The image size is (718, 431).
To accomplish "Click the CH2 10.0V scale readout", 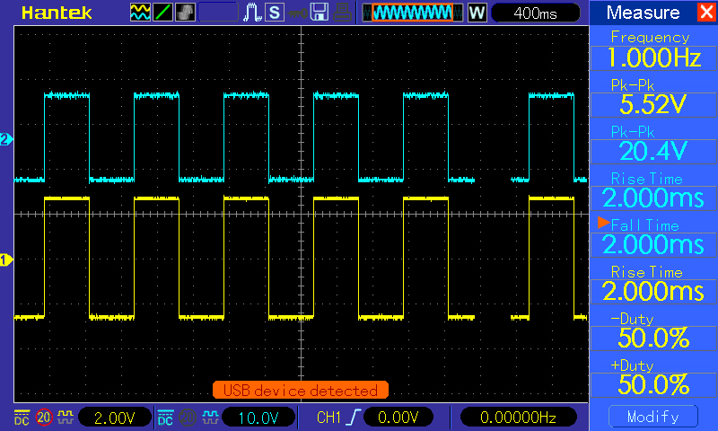I will [258, 418].
